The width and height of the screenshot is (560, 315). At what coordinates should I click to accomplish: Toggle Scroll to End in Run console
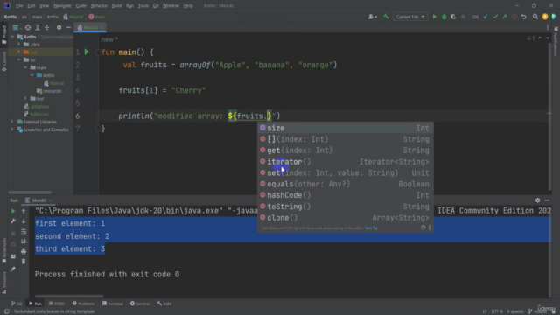(x=24, y=241)
